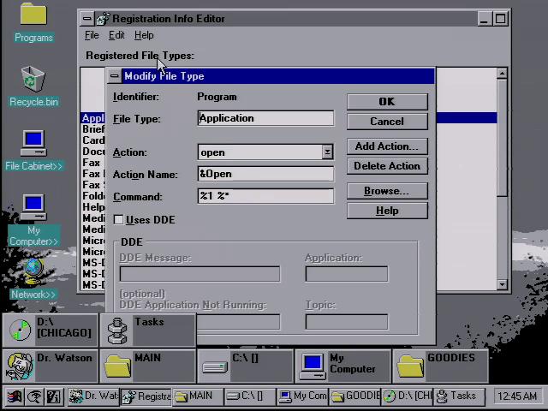The image size is (548, 411).
Task: Expand the Action dropdown list
Action: (x=327, y=152)
